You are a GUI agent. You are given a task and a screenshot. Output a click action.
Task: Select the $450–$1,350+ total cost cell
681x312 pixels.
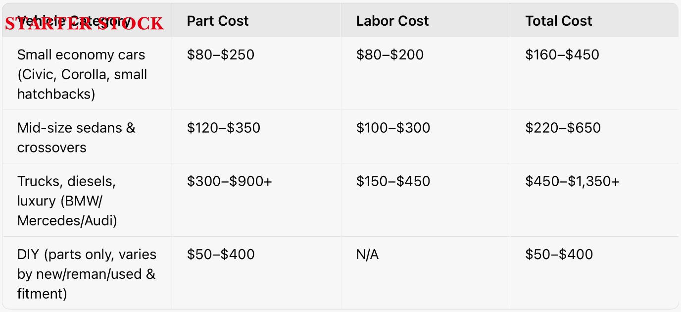pyautogui.click(x=572, y=181)
